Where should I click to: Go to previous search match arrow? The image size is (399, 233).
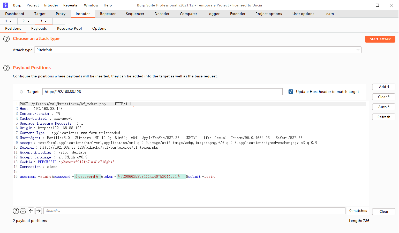(x=31, y=211)
